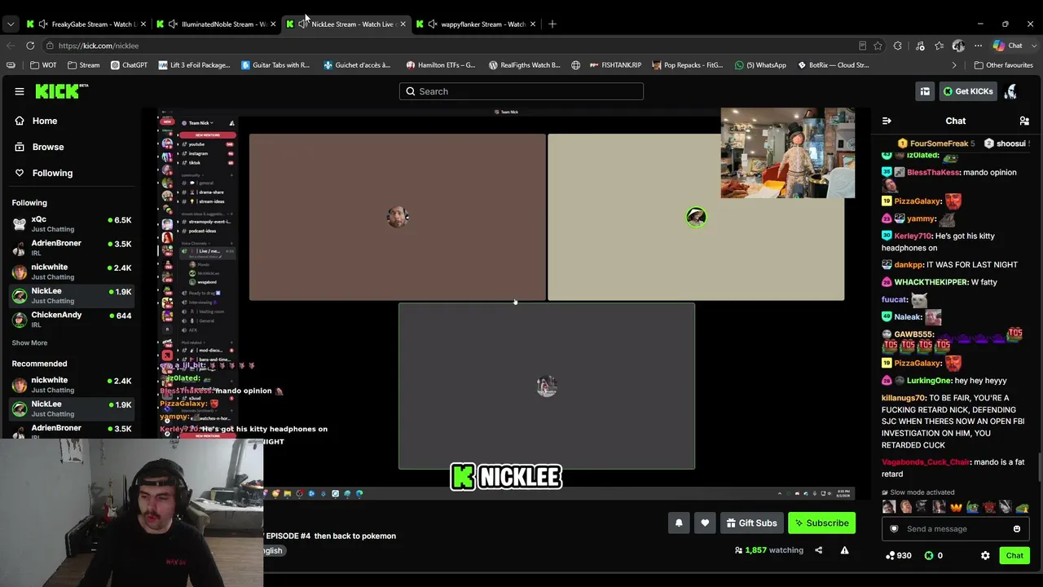Click the Gift Subs button
The height and width of the screenshot is (587, 1043).
[x=751, y=523]
